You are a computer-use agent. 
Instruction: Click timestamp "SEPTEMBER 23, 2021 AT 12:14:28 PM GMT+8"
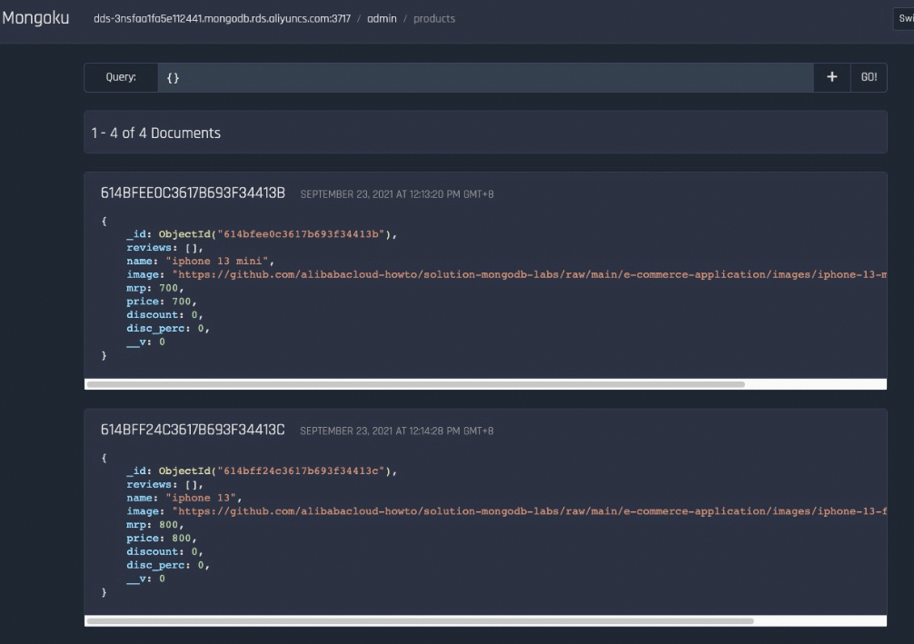click(x=397, y=431)
